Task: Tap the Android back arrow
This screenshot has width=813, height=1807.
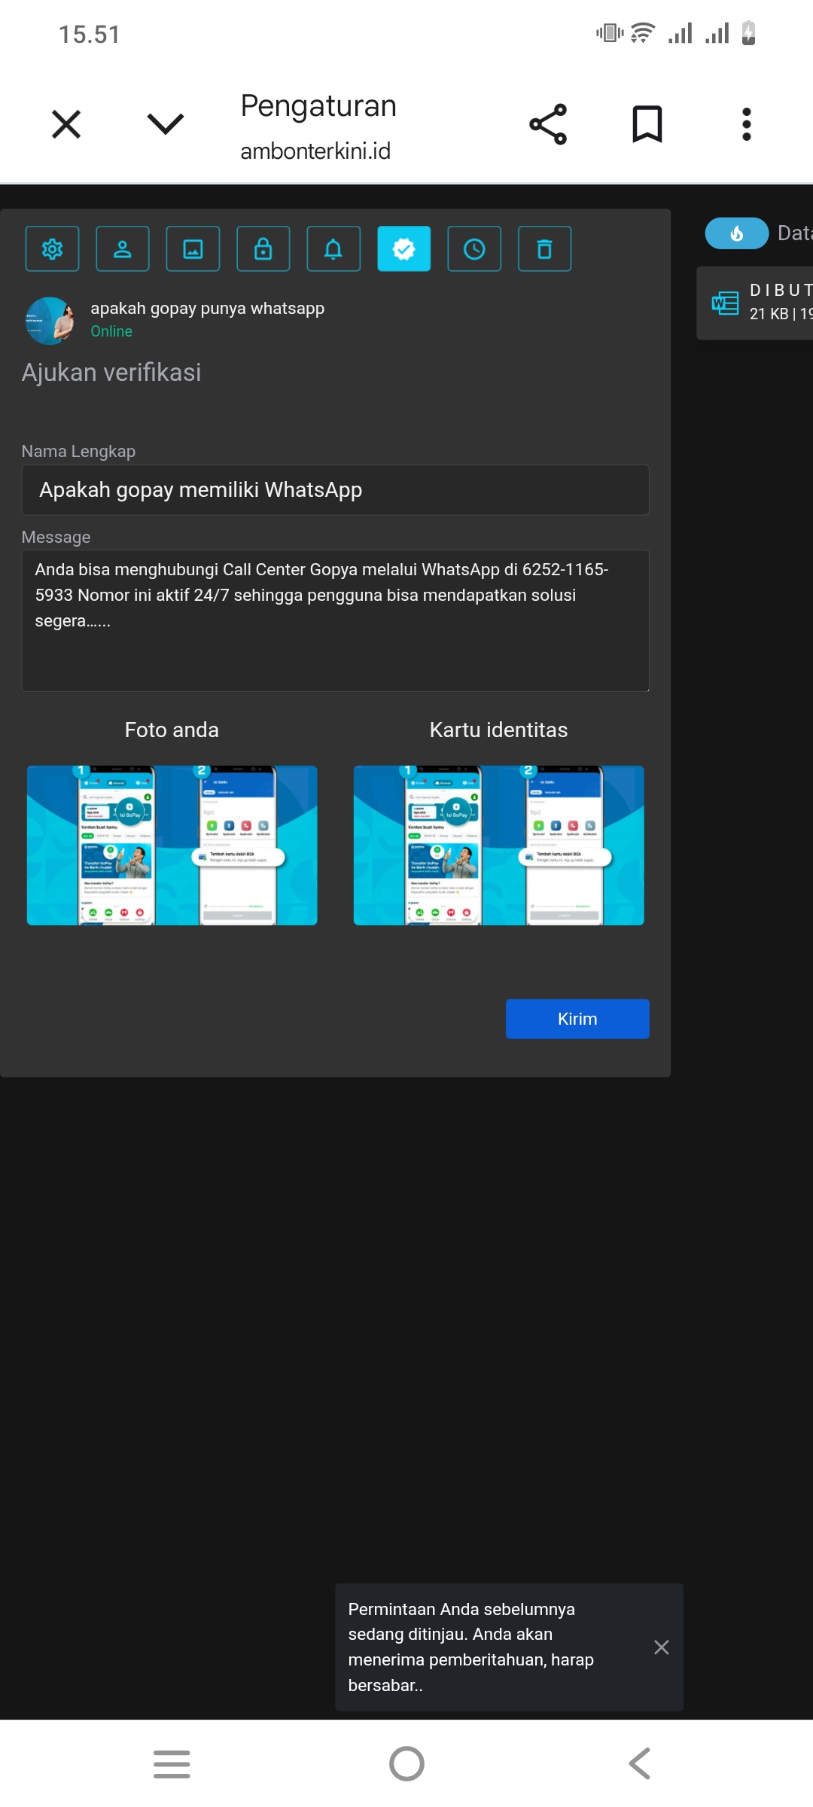Action: [x=640, y=1764]
